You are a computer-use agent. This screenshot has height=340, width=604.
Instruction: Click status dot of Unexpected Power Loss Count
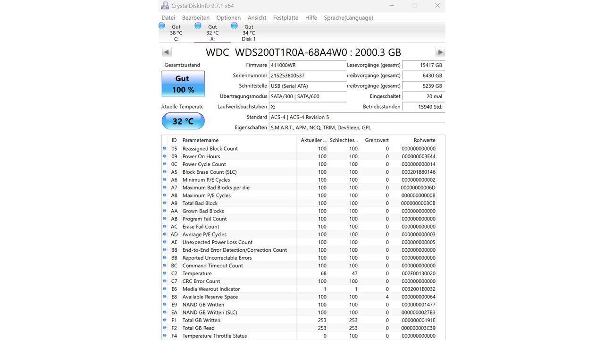point(165,242)
